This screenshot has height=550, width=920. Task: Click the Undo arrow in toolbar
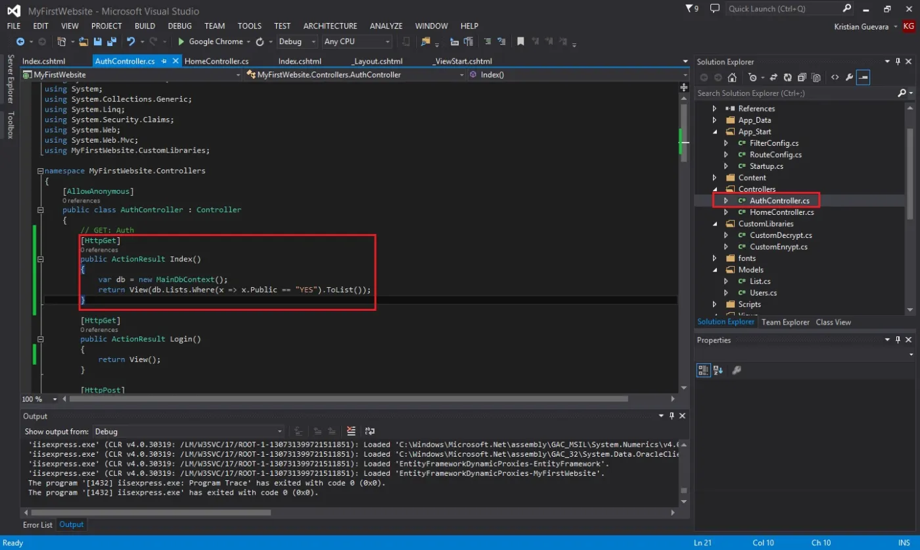tap(131, 41)
